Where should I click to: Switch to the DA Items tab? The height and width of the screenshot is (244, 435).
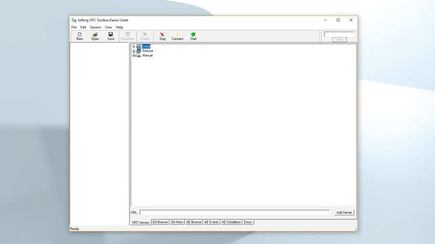(177, 222)
